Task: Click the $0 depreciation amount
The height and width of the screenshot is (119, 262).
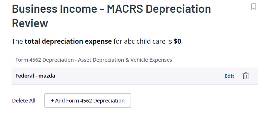Action: (x=178, y=41)
